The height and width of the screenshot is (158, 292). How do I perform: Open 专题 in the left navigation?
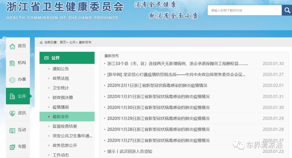pyautogui.click(x=18, y=146)
